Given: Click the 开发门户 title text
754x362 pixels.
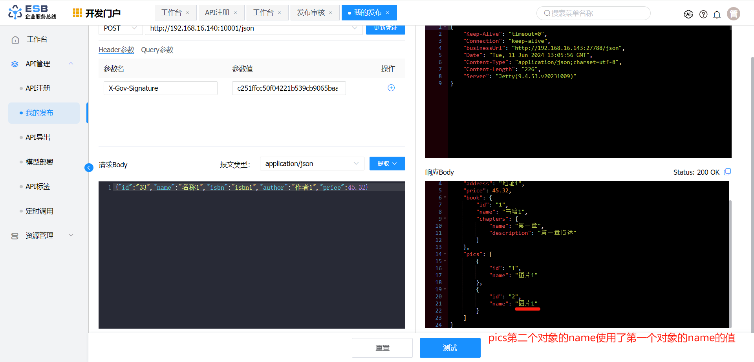Looking at the screenshot, I should tap(103, 13).
